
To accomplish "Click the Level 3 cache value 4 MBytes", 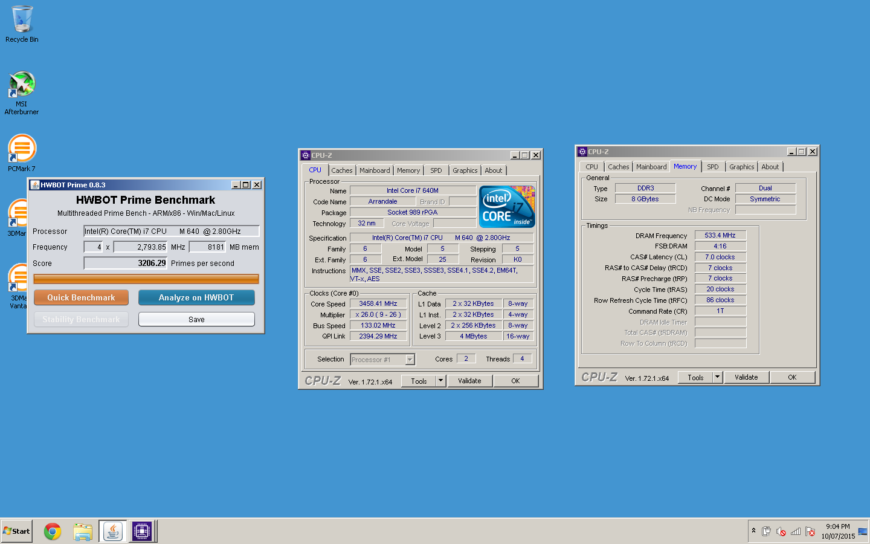I will 474,336.
